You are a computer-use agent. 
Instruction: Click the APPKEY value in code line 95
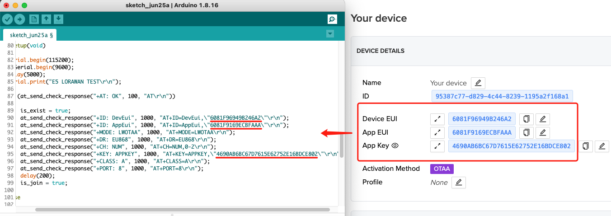click(x=267, y=154)
